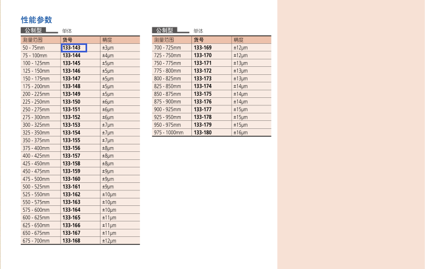Select the 375 - 400mm range cell
This screenshot has height=269, width=425.
click(x=36, y=148)
